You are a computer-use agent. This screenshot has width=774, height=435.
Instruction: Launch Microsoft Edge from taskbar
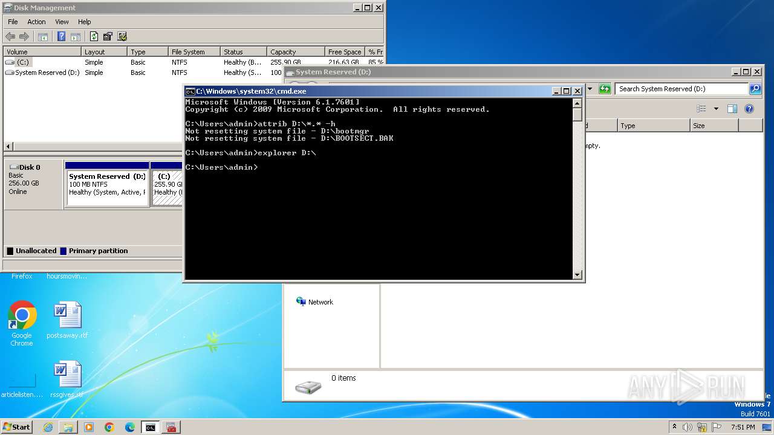pos(130,427)
